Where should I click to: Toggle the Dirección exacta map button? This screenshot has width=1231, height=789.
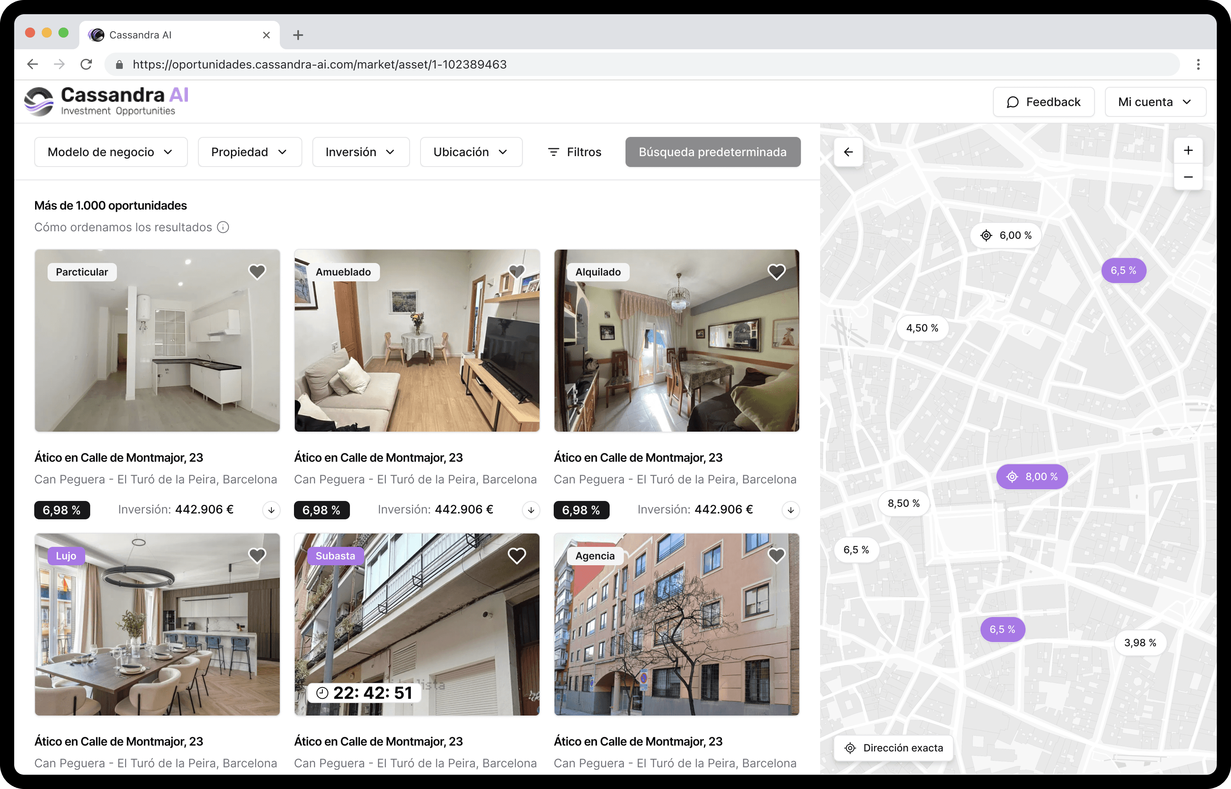tap(893, 748)
